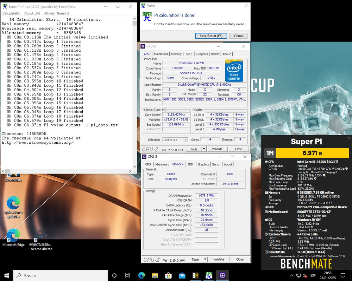The height and width of the screenshot is (281, 352).
Task: Switch to Super PI in the taskbar
Action: pos(209,275)
